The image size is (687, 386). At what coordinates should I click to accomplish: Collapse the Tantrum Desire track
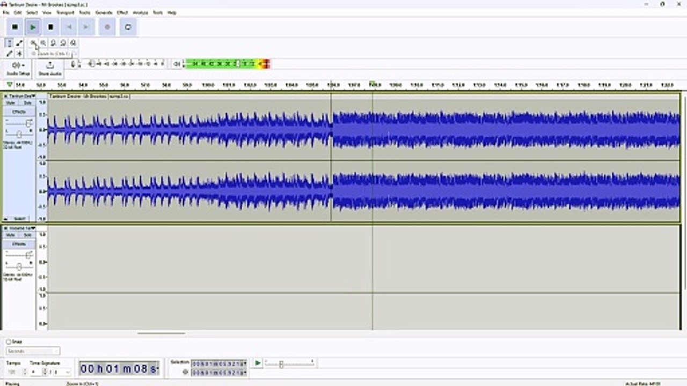[6, 219]
